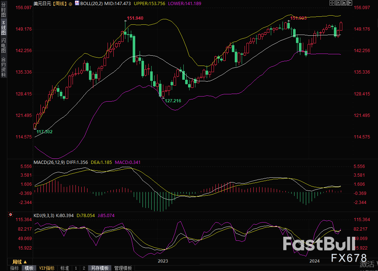The width and height of the screenshot is (378, 271).
Task: Click the red sun icon near KDJ
Action: tap(11, 215)
